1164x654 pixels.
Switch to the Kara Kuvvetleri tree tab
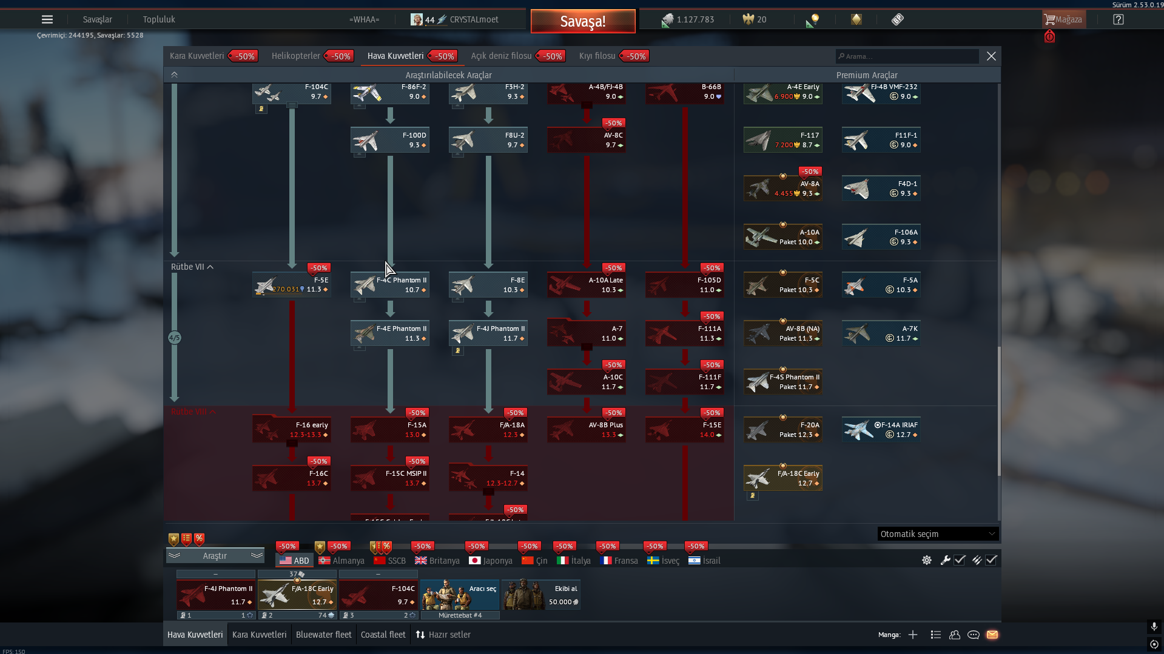pos(197,56)
